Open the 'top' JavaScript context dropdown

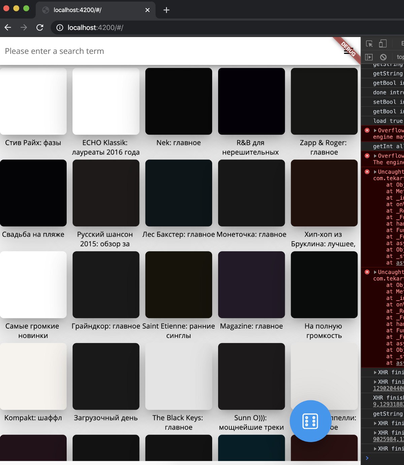[400, 57]
